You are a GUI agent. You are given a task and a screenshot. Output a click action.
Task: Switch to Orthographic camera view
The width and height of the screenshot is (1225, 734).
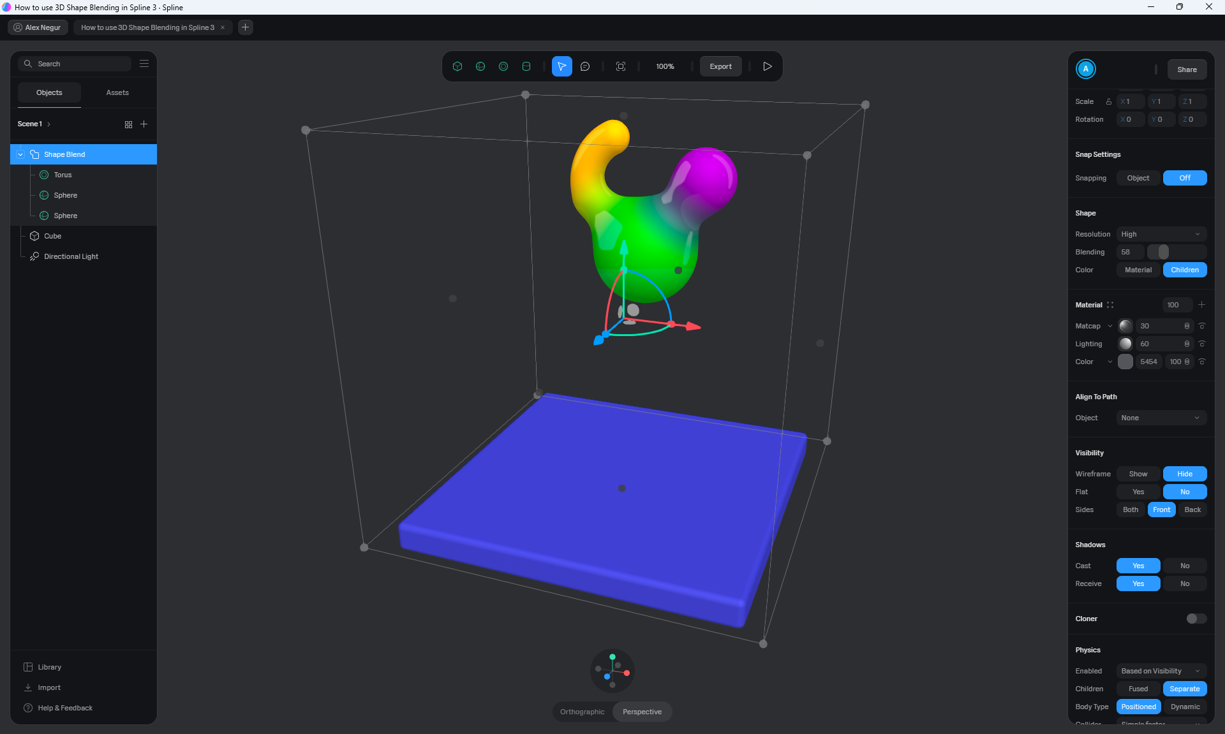click(582, 712)
